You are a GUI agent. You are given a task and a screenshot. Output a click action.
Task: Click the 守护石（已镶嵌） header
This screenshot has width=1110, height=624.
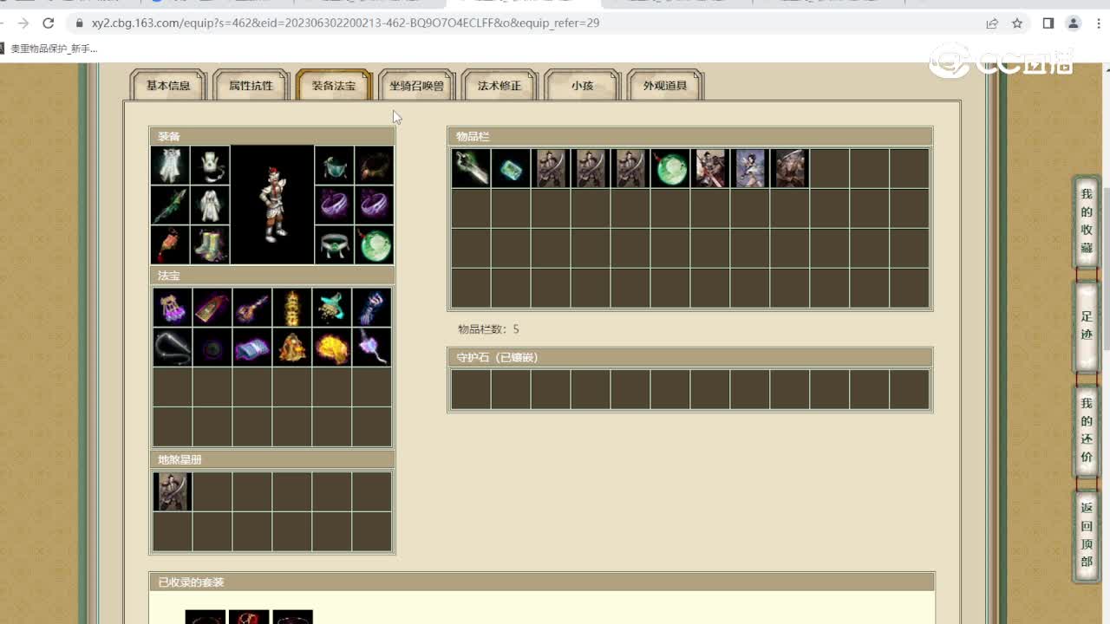click(690, 357)
